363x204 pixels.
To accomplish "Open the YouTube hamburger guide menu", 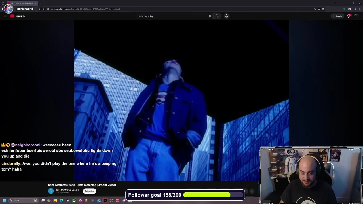I will pyautogui.click(x=5, y=16).
